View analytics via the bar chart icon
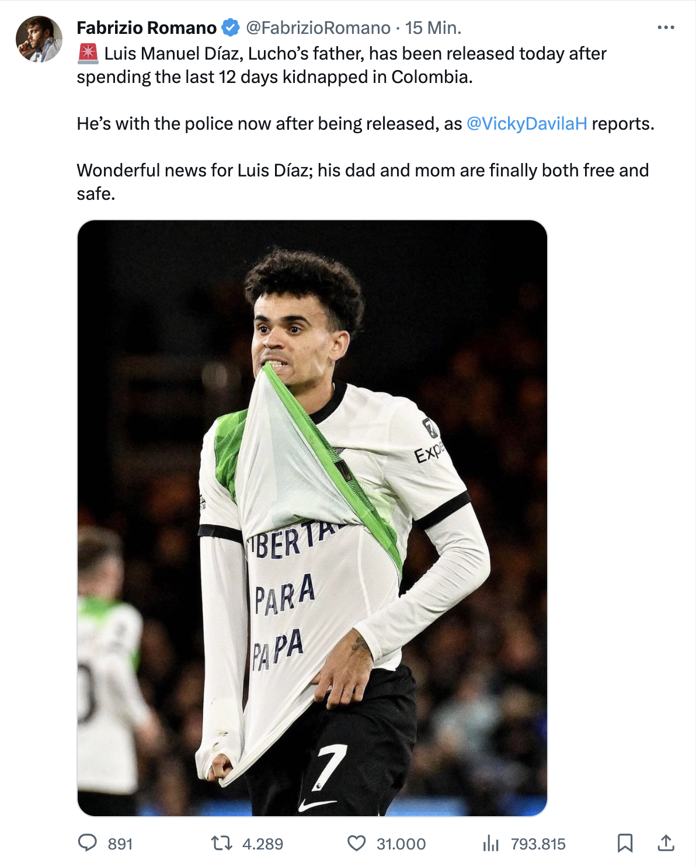This screenshot has width=696, height=867. coord(490,843)
